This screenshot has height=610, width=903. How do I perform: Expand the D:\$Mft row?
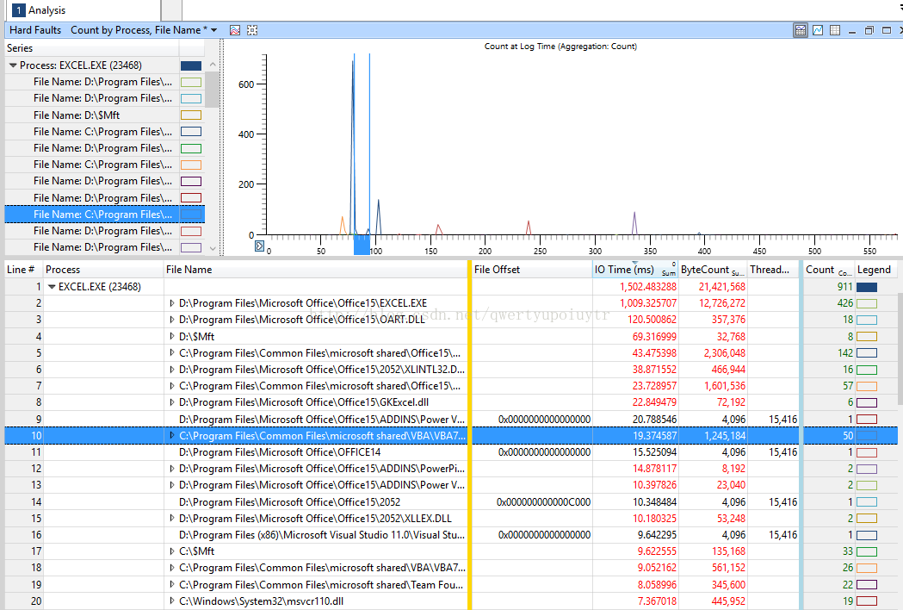click(x=171, y=336)
